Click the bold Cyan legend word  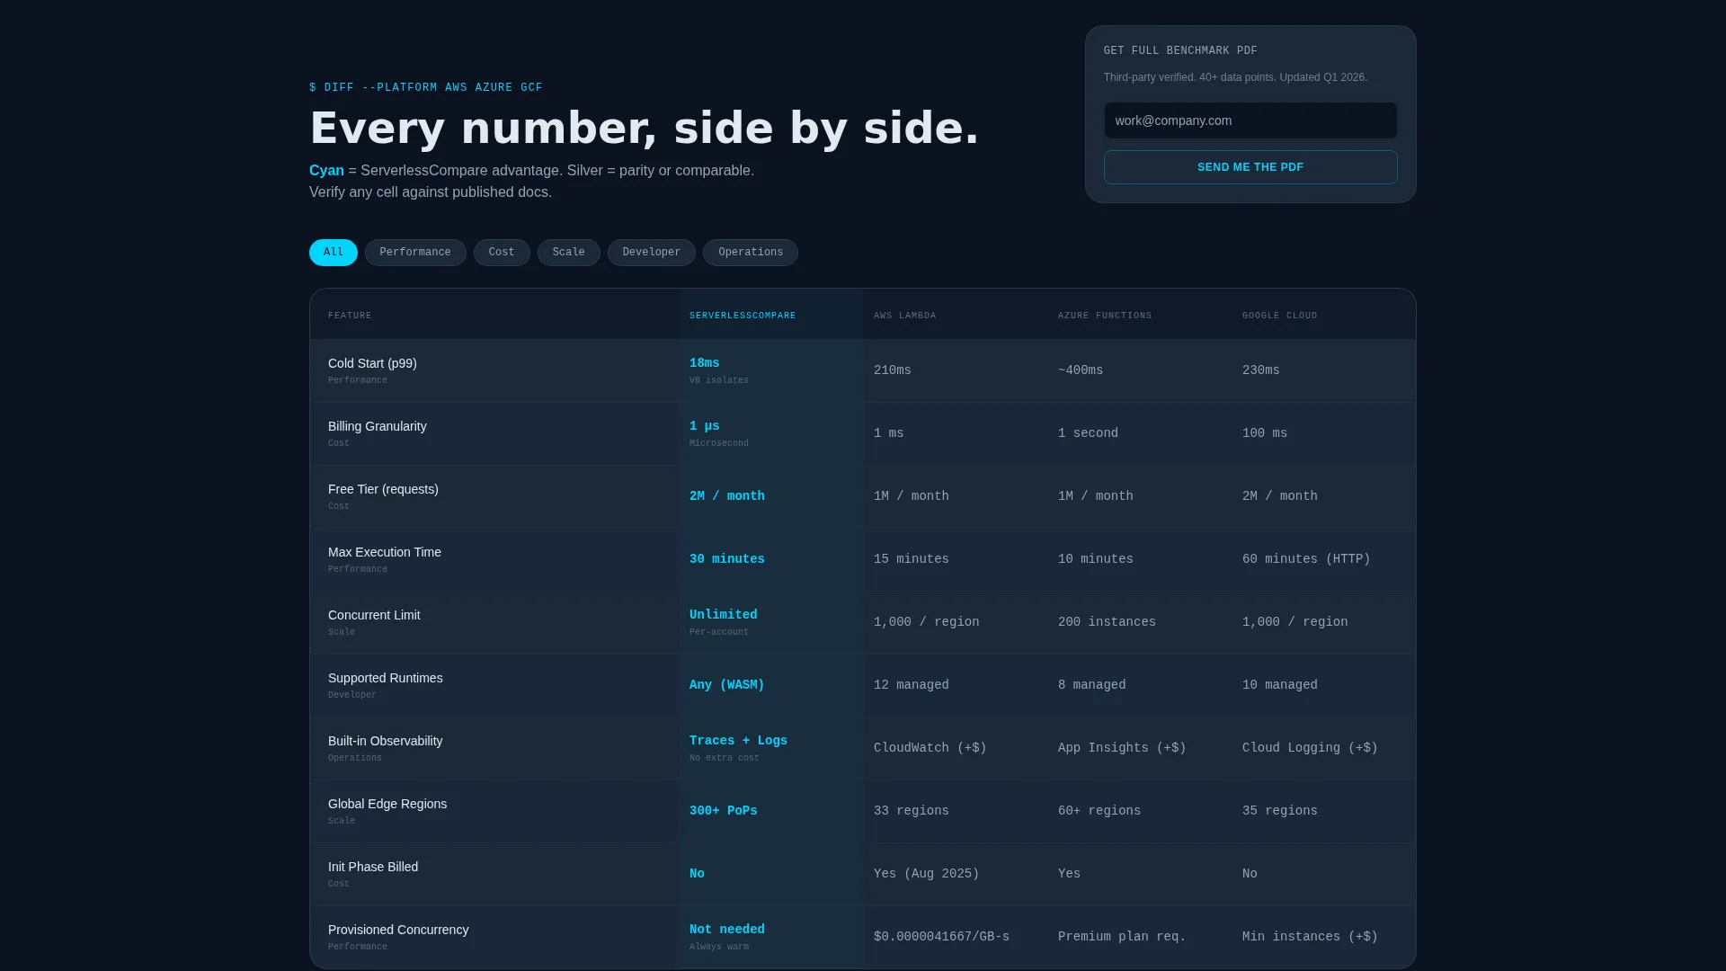click(x=326, y=171)
